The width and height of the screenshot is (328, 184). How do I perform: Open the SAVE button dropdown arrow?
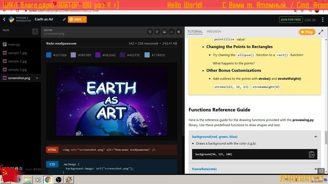click(x=84, y=19)
